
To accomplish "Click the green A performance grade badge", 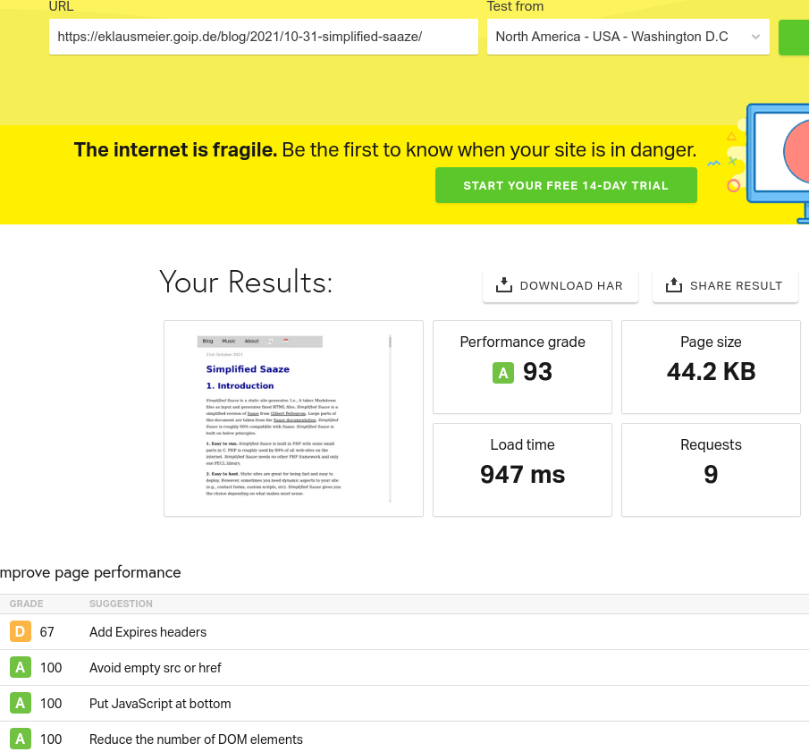I will 503,372.
